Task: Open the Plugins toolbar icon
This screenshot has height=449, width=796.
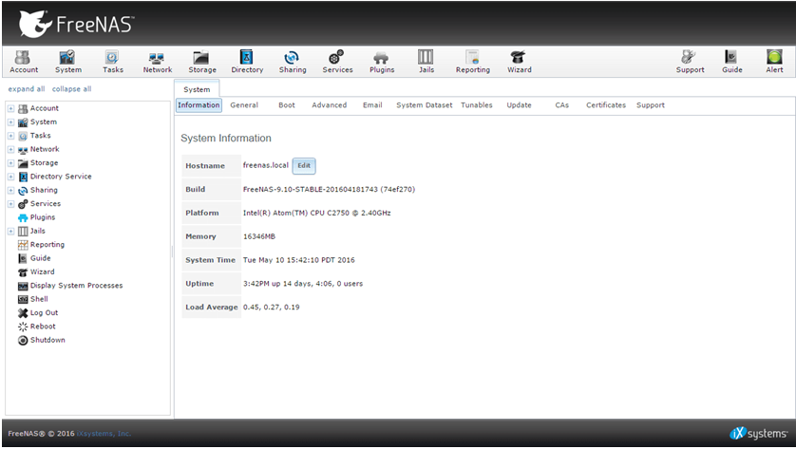Action: pos(382,62)
